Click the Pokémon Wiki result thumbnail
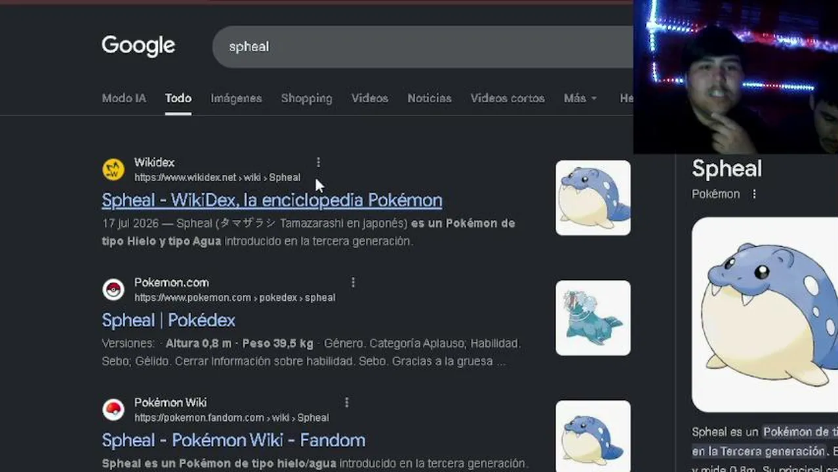Viewport: 838px width, 472px height. click(593, 436)
